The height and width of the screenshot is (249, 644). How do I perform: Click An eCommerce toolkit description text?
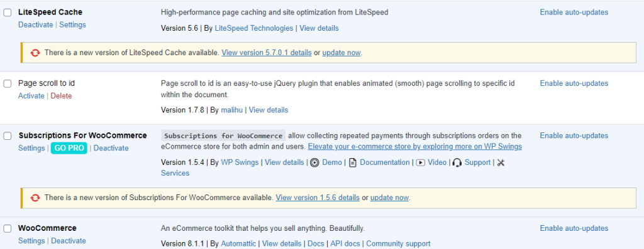coord(263,228)
